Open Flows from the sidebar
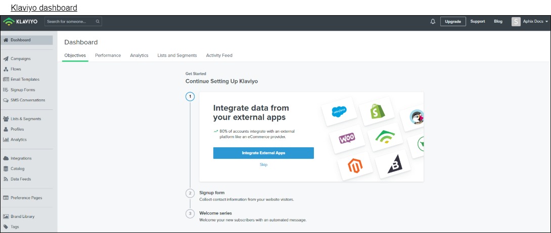Image resolution: width=551 pixels, height=233 pixels. [16, 69]
